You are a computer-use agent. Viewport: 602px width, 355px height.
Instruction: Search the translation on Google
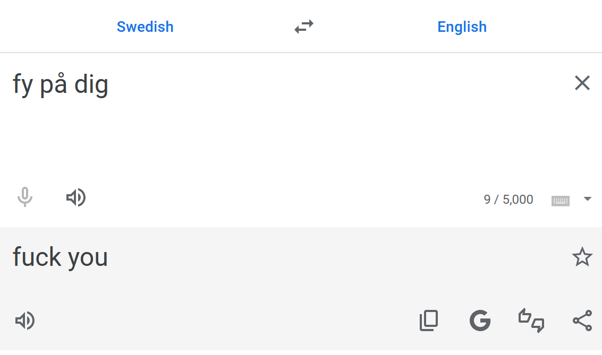480,321
